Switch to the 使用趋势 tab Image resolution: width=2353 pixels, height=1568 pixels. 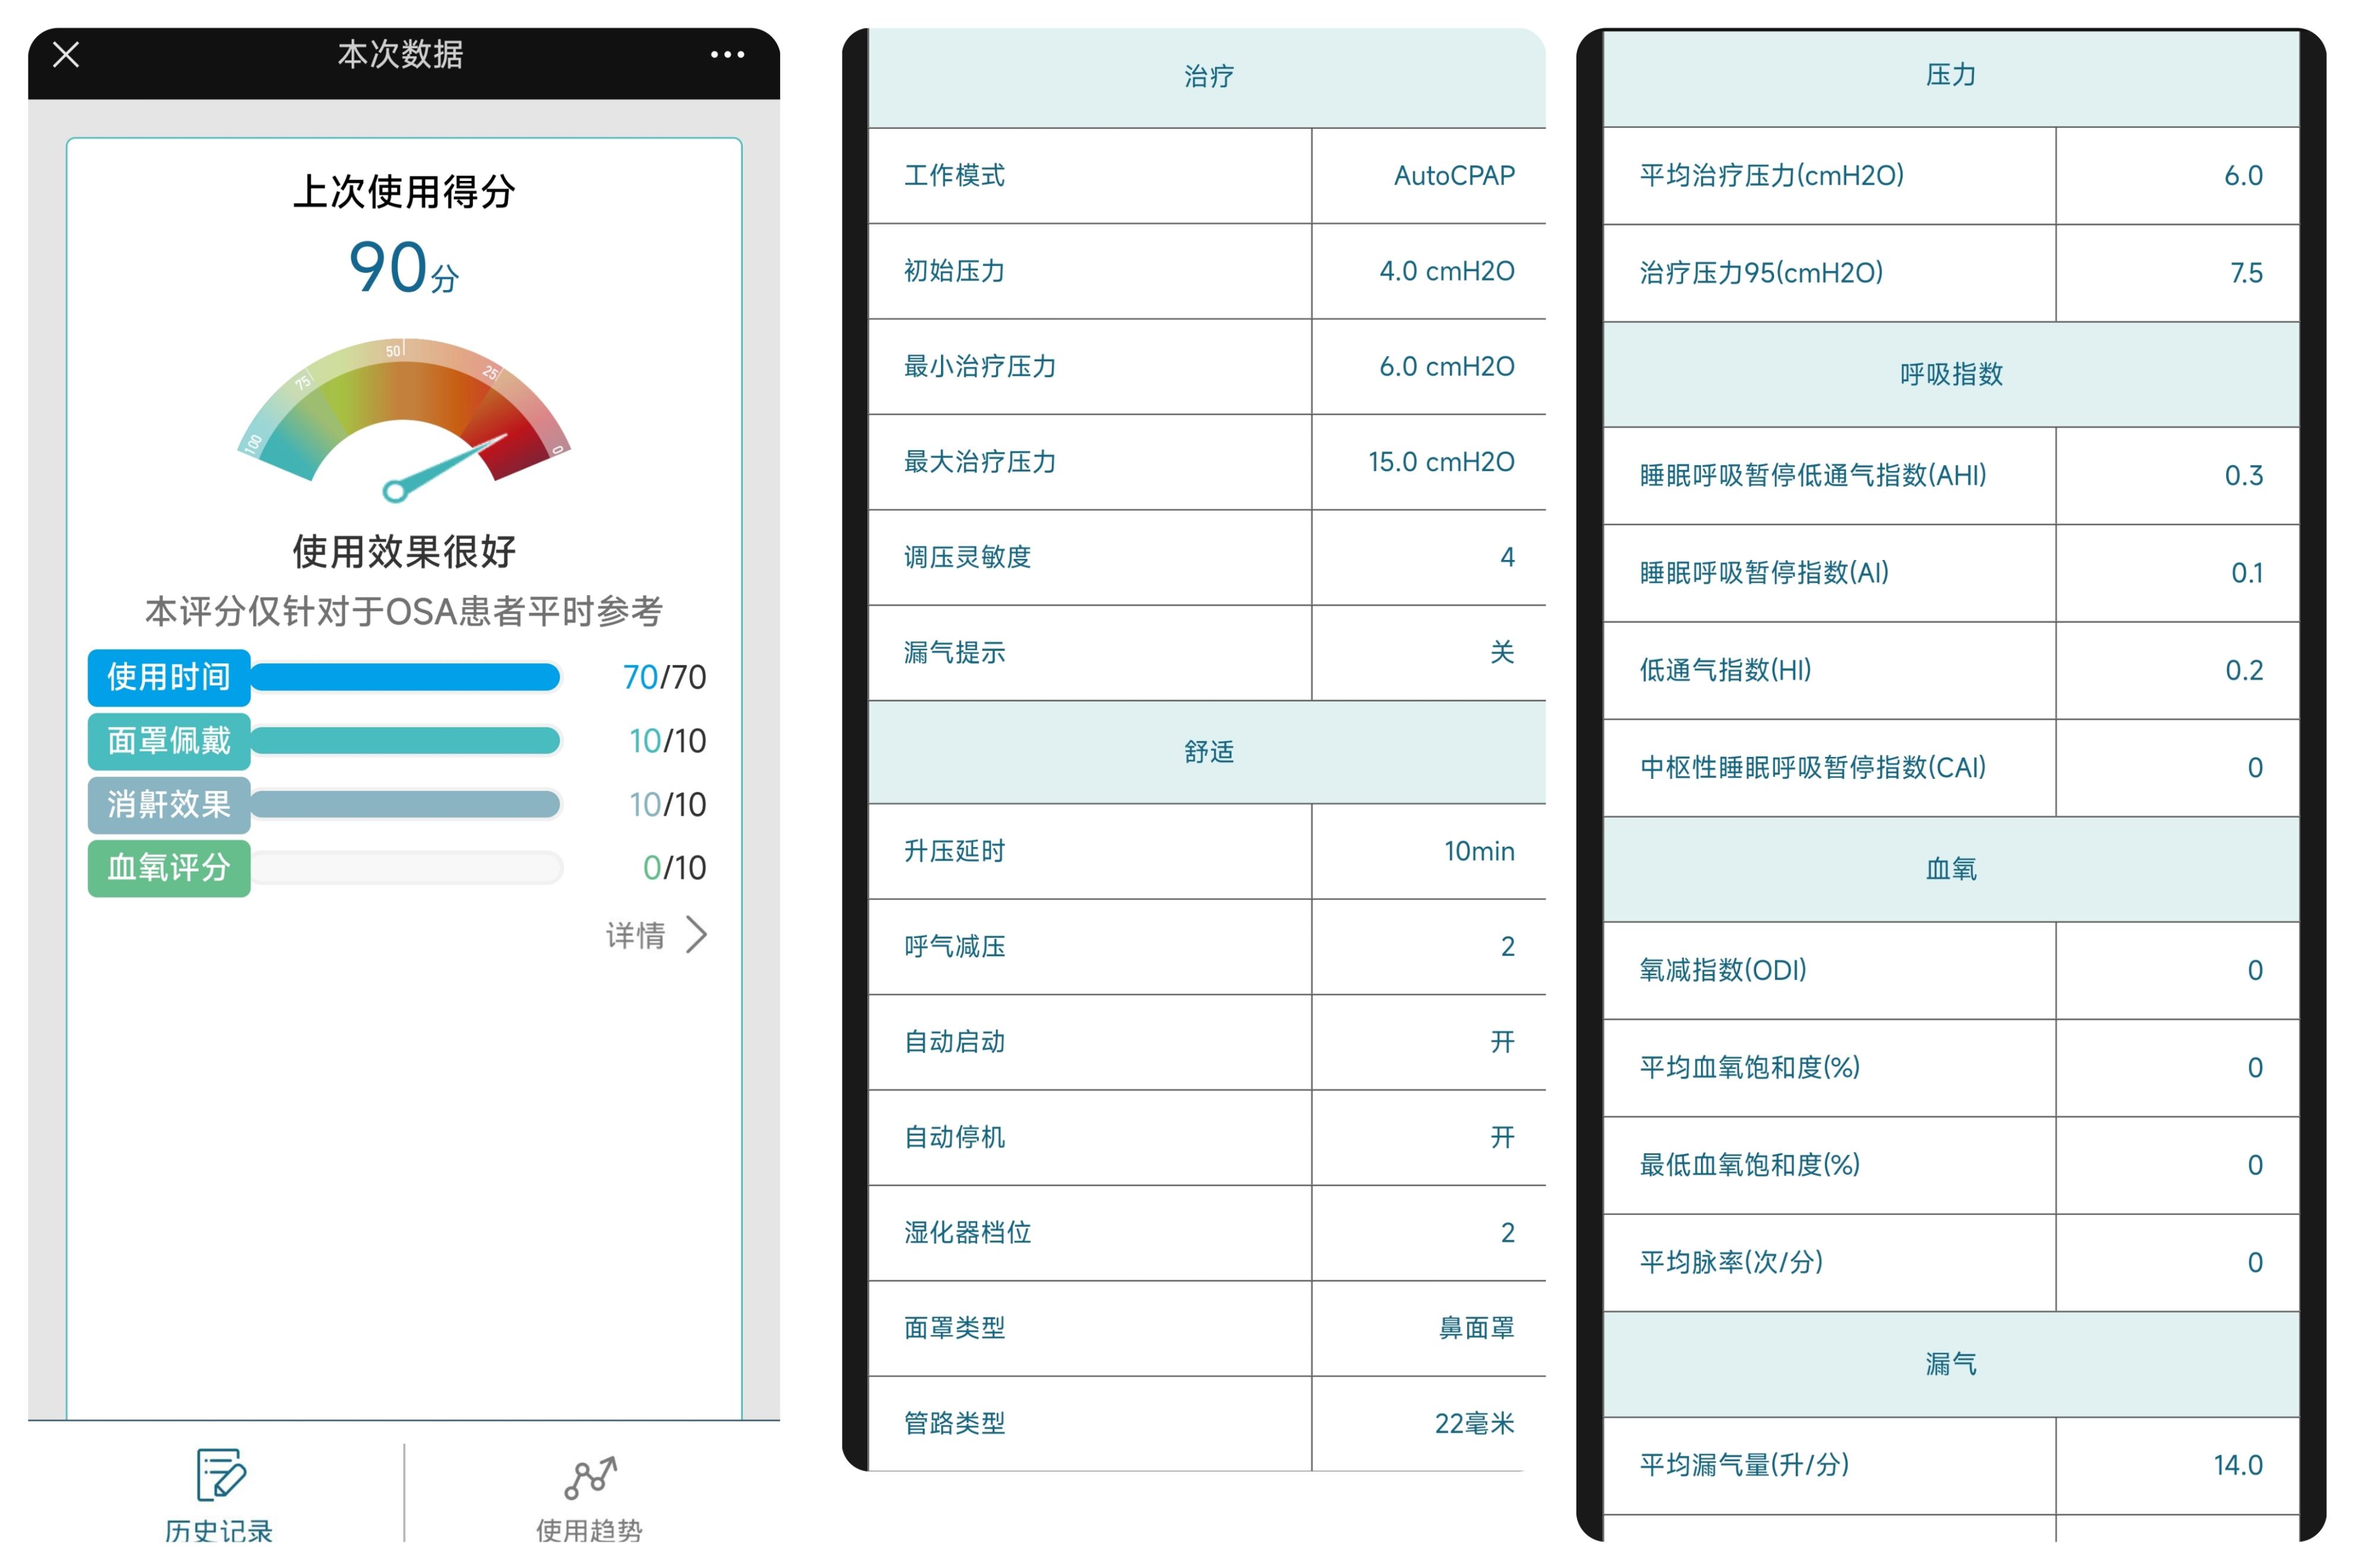point(590,1500)
